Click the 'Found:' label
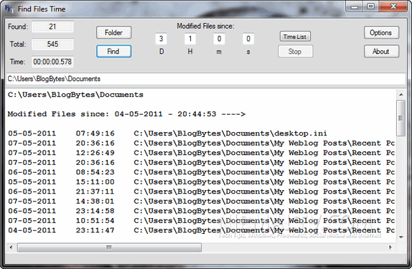The height and width of the screenshot is (269, 412). pyautogui.click(x=18, y=27)
